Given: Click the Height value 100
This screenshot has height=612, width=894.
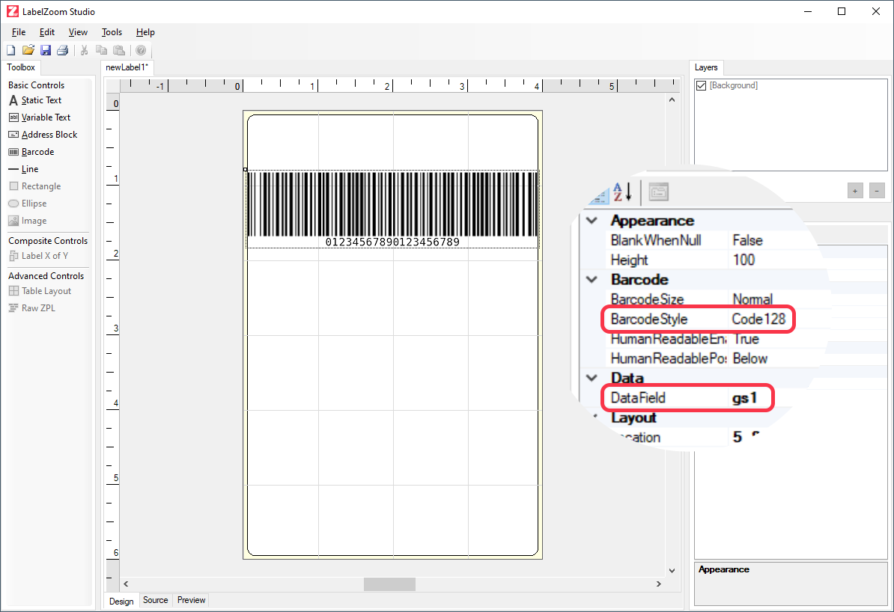Looking at the screenshot, I should [744, 260].
